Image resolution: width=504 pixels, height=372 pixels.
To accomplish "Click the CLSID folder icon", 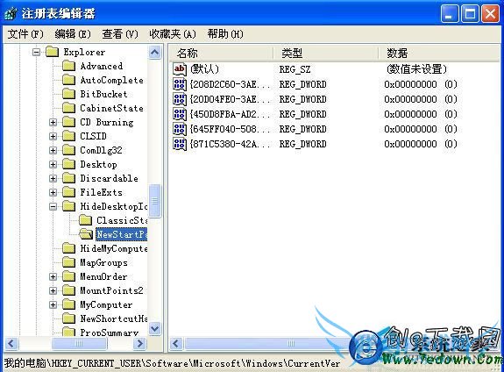I will [x=68, y=136].
